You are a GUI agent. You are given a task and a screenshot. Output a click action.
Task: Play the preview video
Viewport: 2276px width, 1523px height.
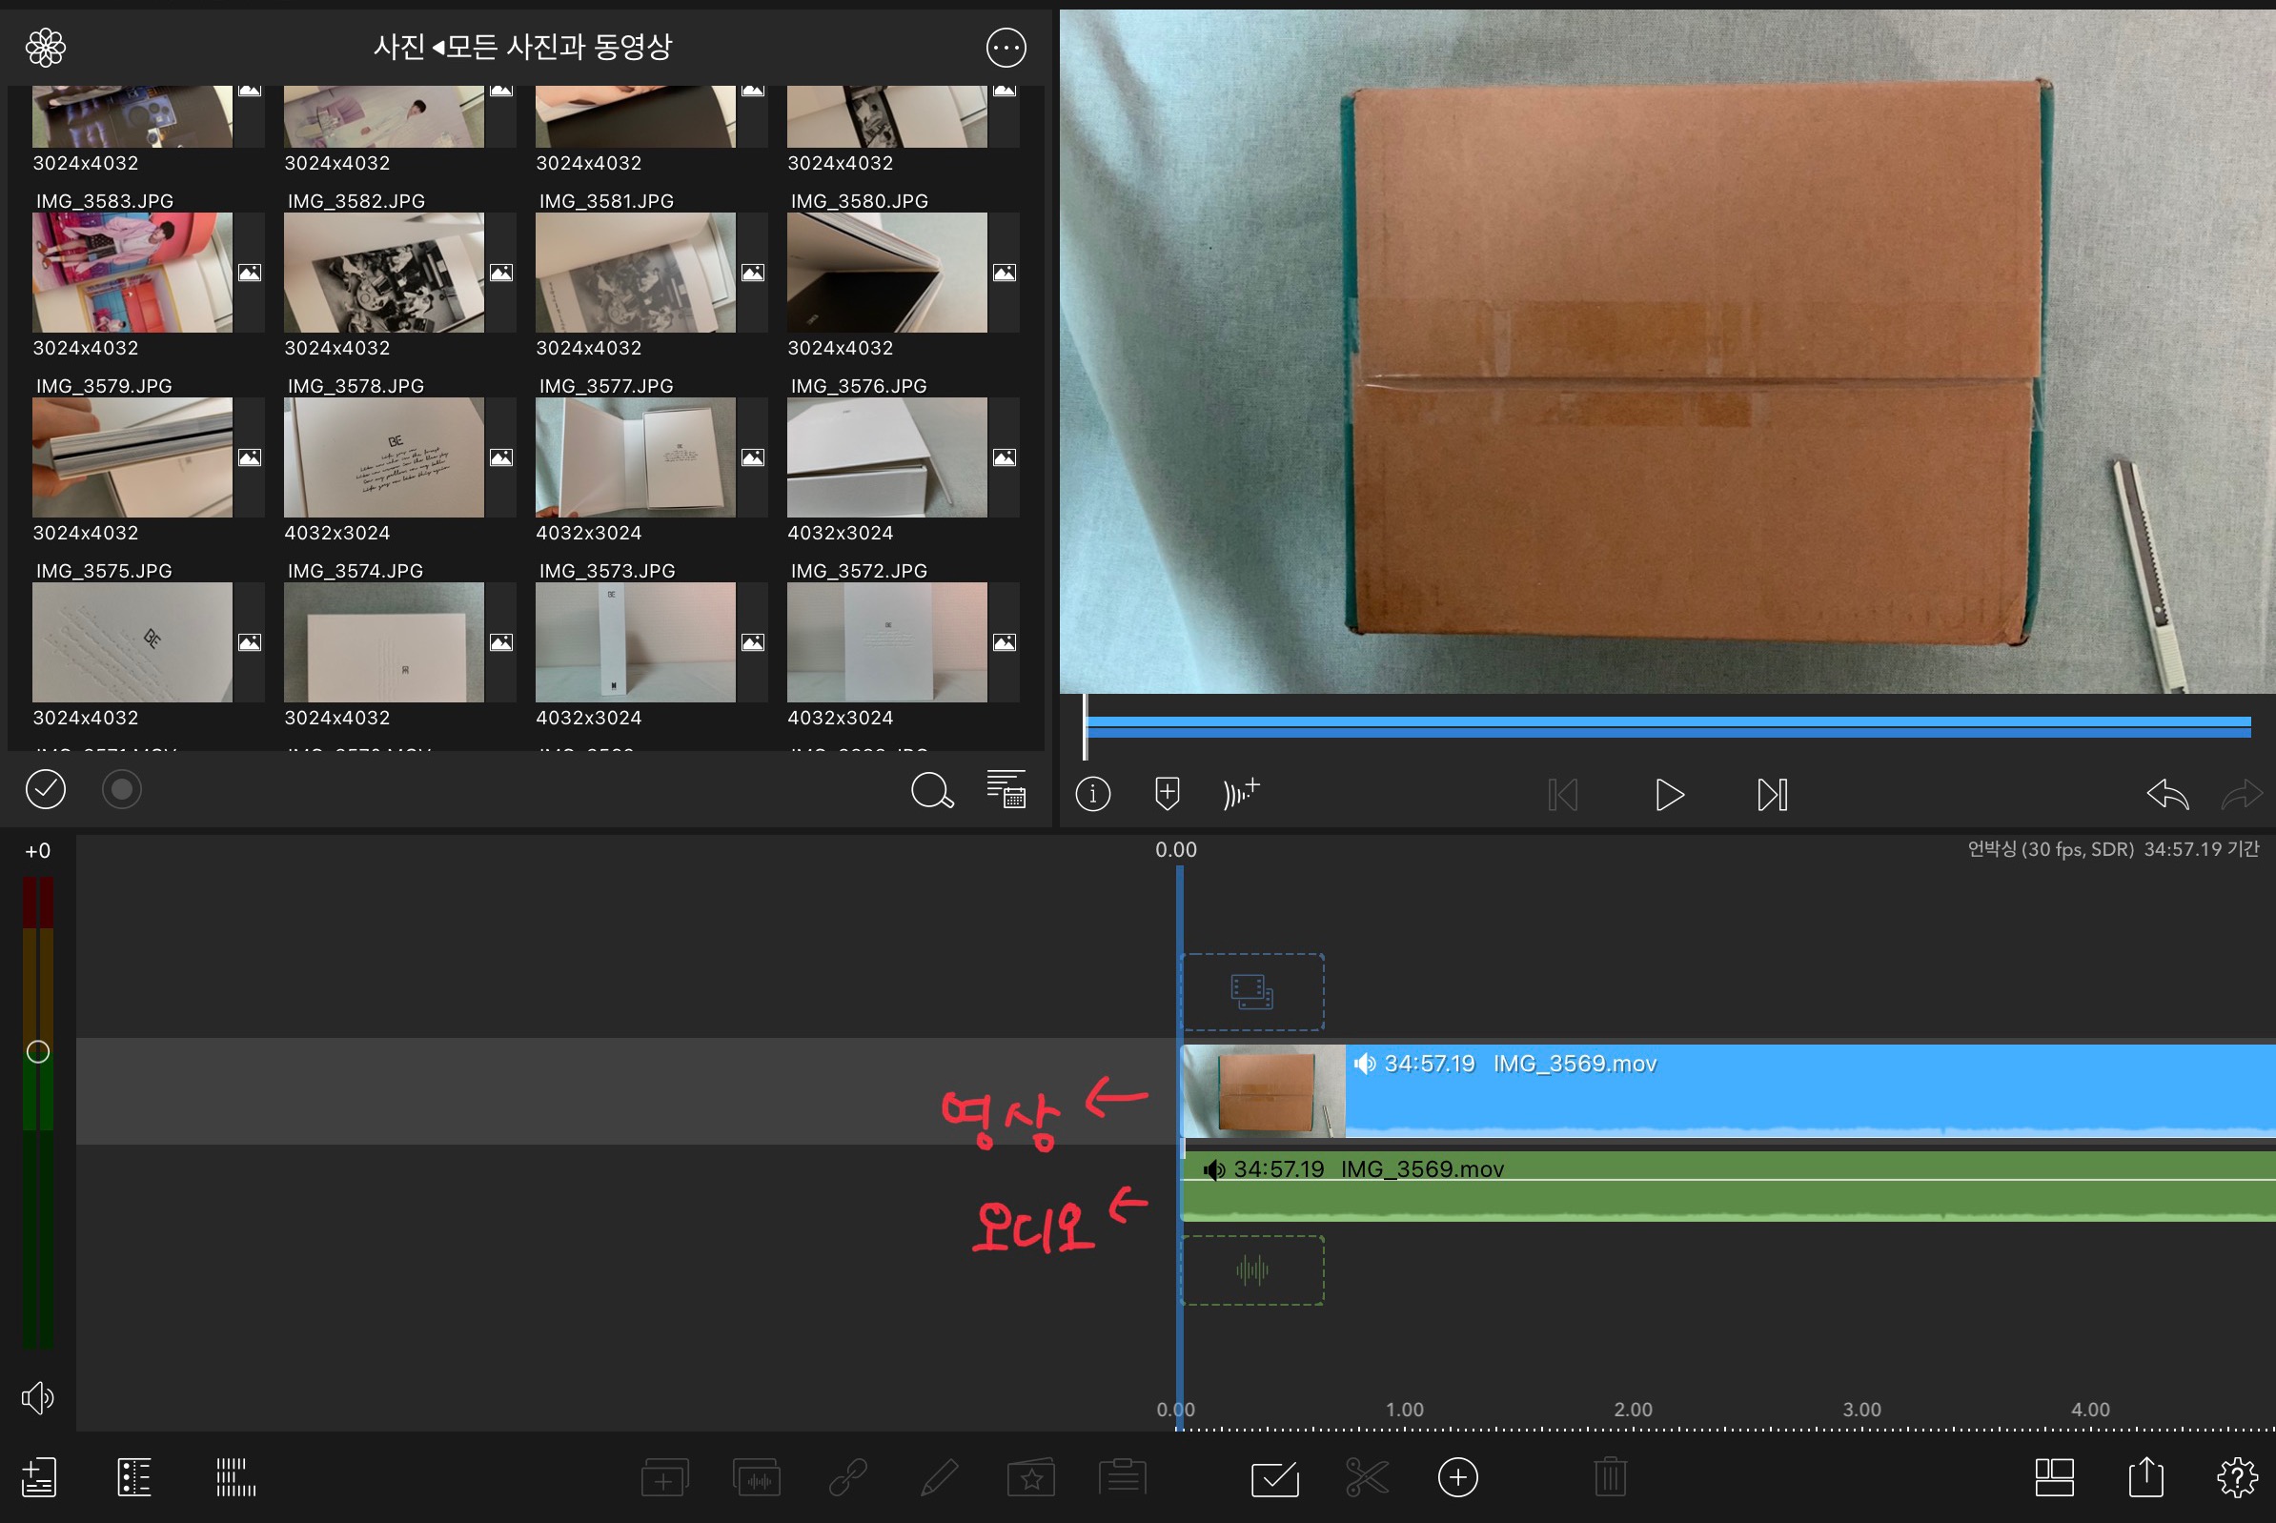(x=1668, y=795)
